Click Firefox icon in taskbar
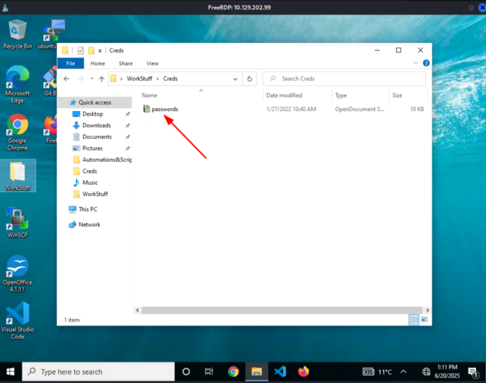The width and height of the screenshot is (486, 383). tap(303, 372)
